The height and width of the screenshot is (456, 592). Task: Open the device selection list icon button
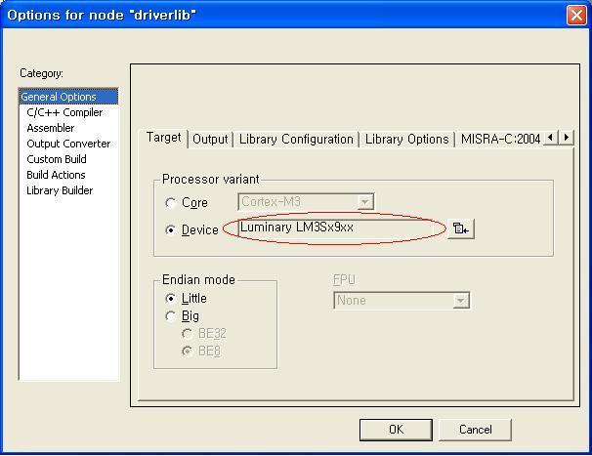coord(461,228)
